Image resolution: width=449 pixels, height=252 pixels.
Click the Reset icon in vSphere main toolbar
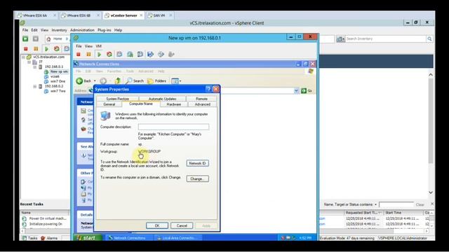[57, 49]
